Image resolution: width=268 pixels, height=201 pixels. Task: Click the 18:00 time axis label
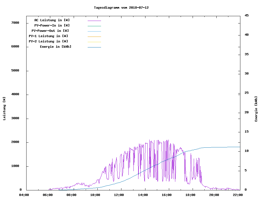click(190, 195)
